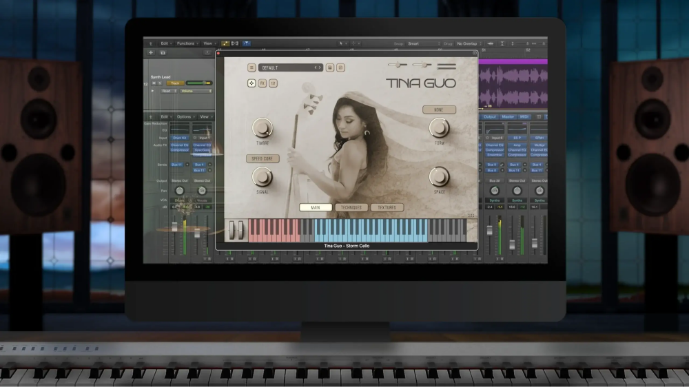
Task: Switch mixer to Output filter
Action: click(489, 117)
